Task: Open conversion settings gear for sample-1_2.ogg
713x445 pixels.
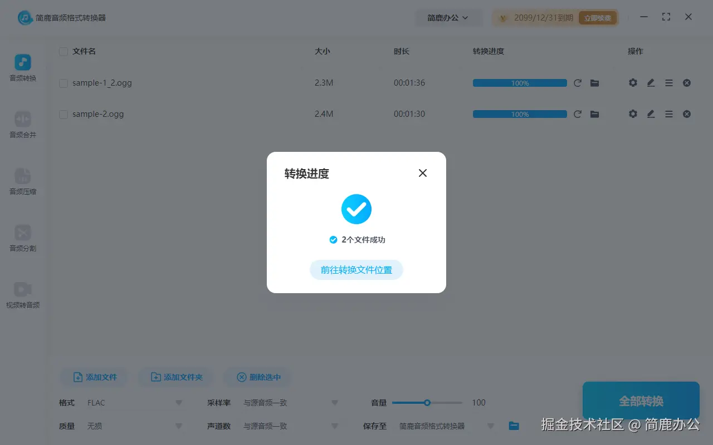Action: click(x=633, y=82)
